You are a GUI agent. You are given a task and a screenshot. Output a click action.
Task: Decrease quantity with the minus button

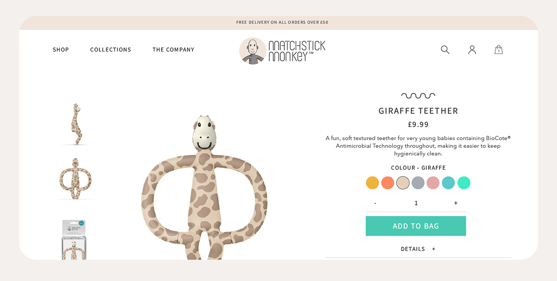pyautogui.click(x=375, y=203)
